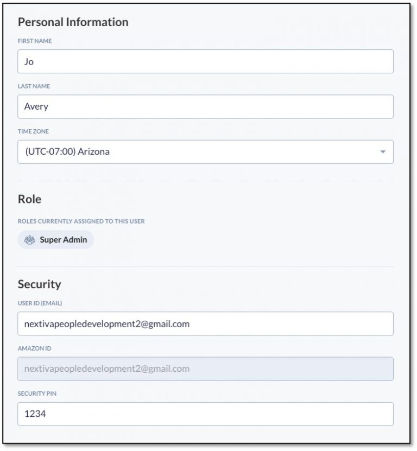417x451 pixels.
Task: Select the Security PIN field showing 1234
Action: pos(206,414)
